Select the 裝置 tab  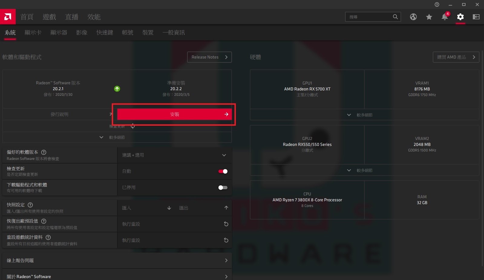coord(148,33)
